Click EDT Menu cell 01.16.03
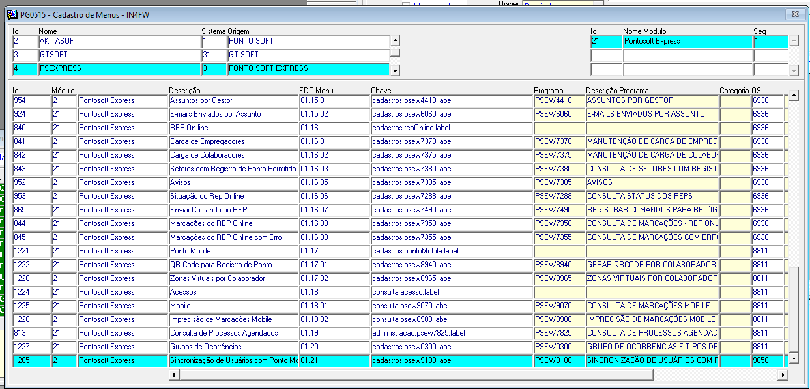The width and height of the screenshot is (810, 389). tap(334, 169)
